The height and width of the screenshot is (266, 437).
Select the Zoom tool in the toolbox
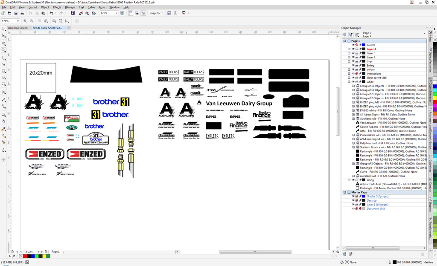[3, 50]
